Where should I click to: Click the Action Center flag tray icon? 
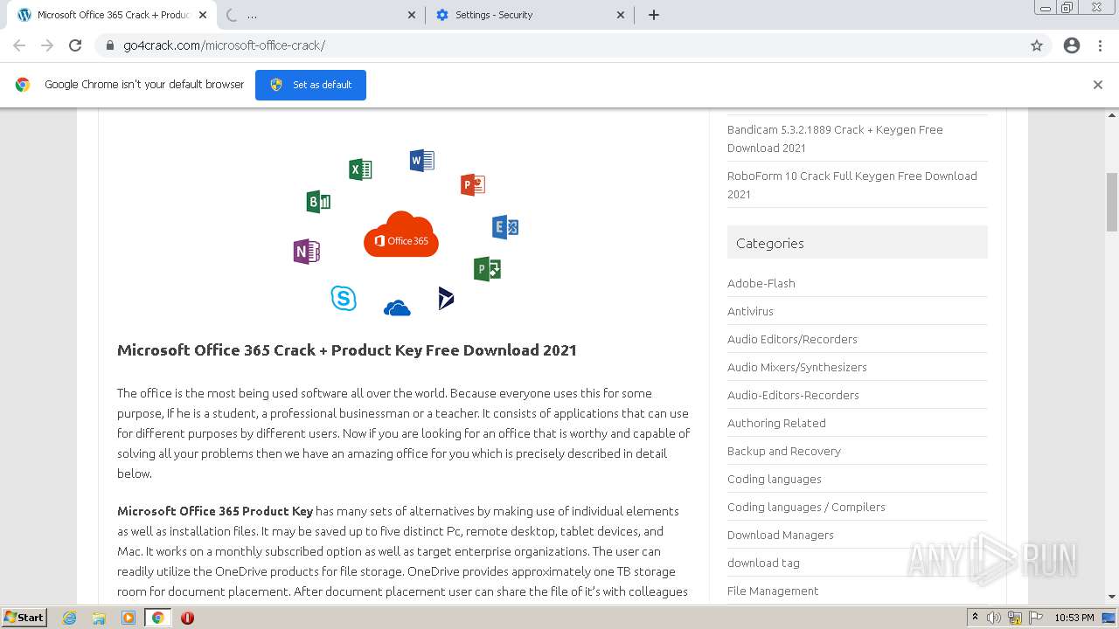pyautogui.click(x=1036, y=618)
